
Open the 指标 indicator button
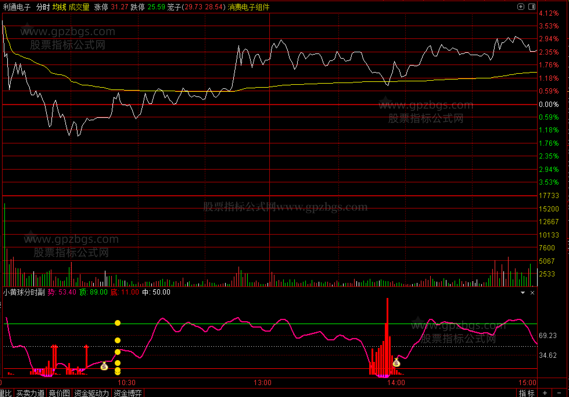527,393
